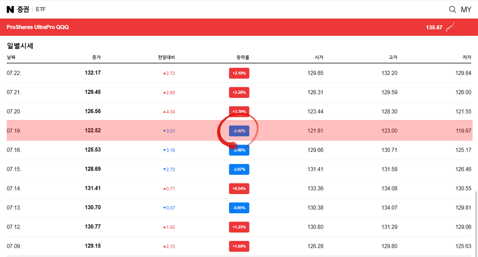478x257 pixels.
Task: Click the ▲4.04 change value
Action: tap(169, 112)
